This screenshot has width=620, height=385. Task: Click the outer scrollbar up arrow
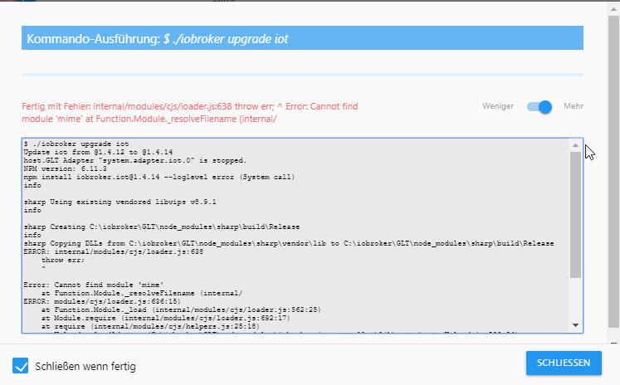613,9
